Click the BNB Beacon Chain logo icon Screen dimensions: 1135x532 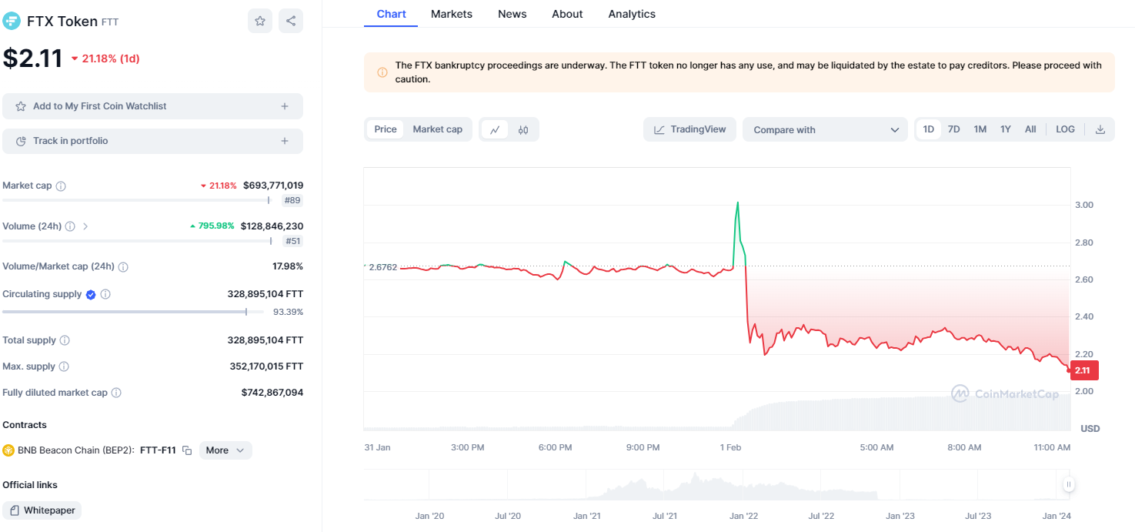pos(8,450)
